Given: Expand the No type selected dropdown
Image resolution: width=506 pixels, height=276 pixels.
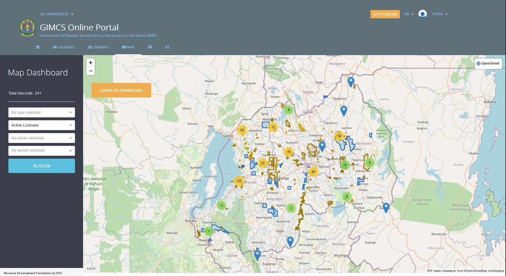Looking at the screenshot, I should pos(42,112).
